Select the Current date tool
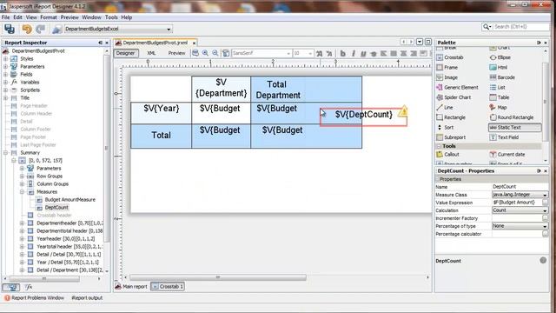The image size is (556, 313). click(x=507, y=154)
